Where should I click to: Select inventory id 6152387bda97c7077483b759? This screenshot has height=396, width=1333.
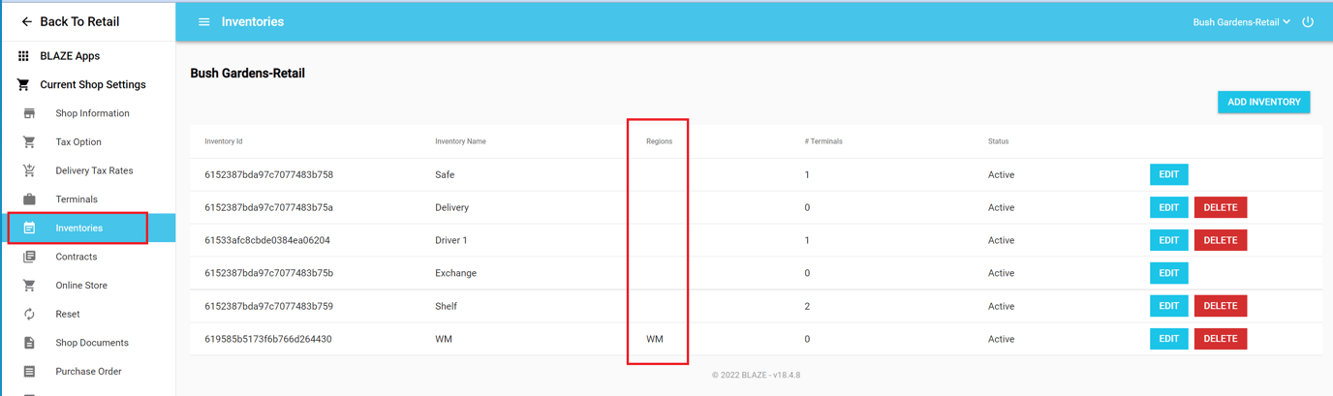(268, 306)
